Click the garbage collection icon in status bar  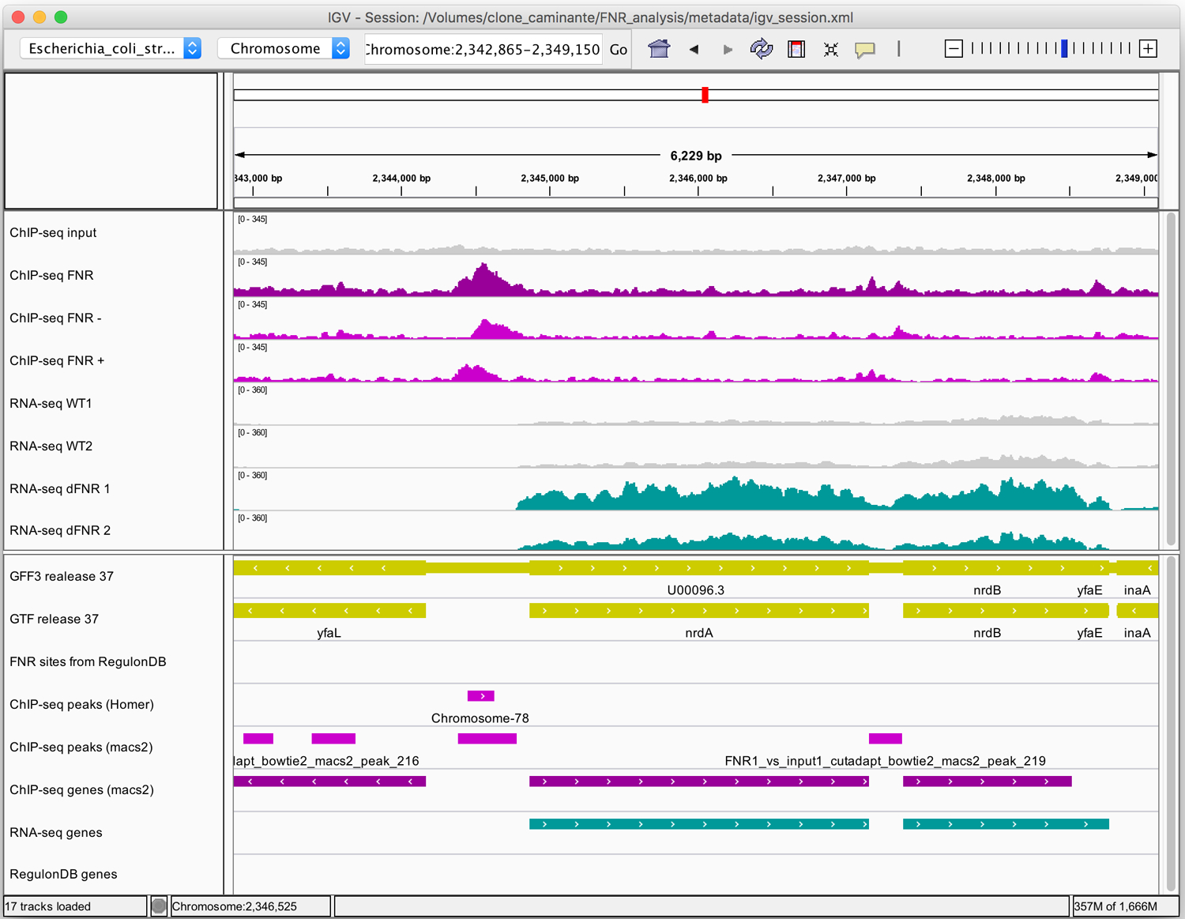pos(159,906)
